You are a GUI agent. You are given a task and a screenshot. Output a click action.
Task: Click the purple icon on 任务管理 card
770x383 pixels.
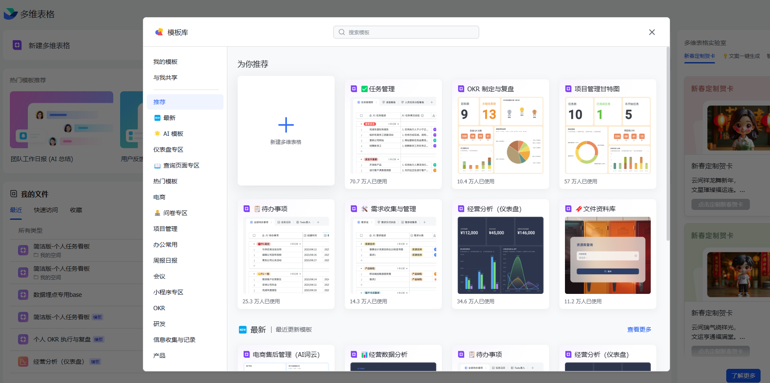(354, 89)
